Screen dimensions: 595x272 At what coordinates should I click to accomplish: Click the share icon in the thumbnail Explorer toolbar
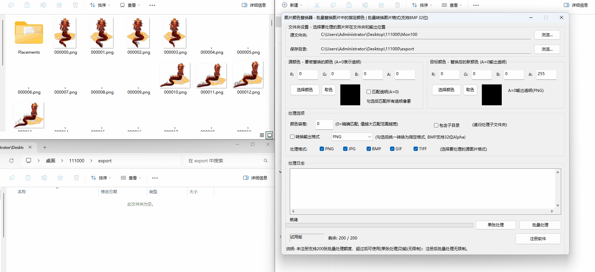pos(59,5)
